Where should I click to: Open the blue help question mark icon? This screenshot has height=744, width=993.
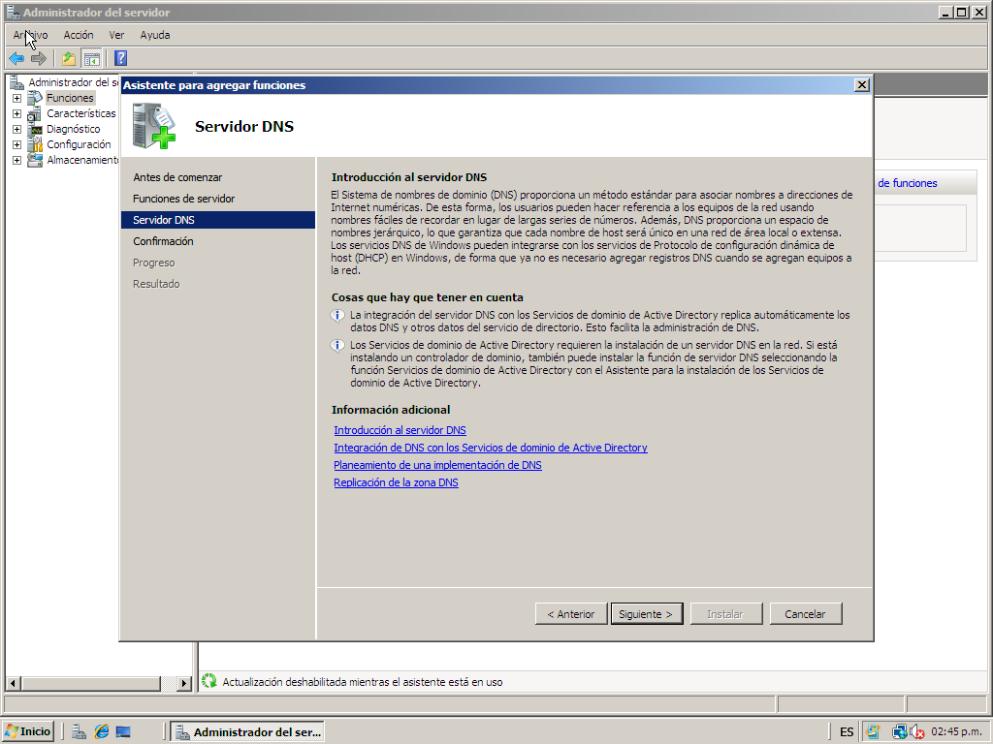(121, 59)
